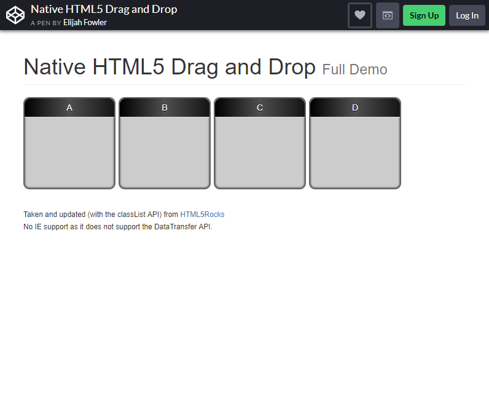
Task: Click the CodePen logo icon
Action: tap(15, 15)
